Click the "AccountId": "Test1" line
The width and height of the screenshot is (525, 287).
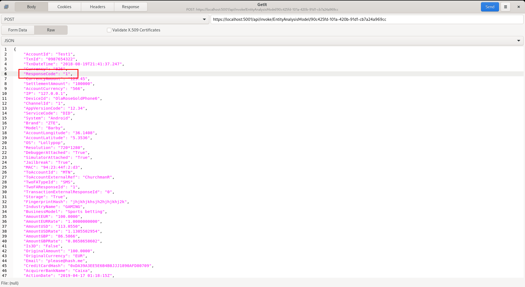(x=49, y=54)
